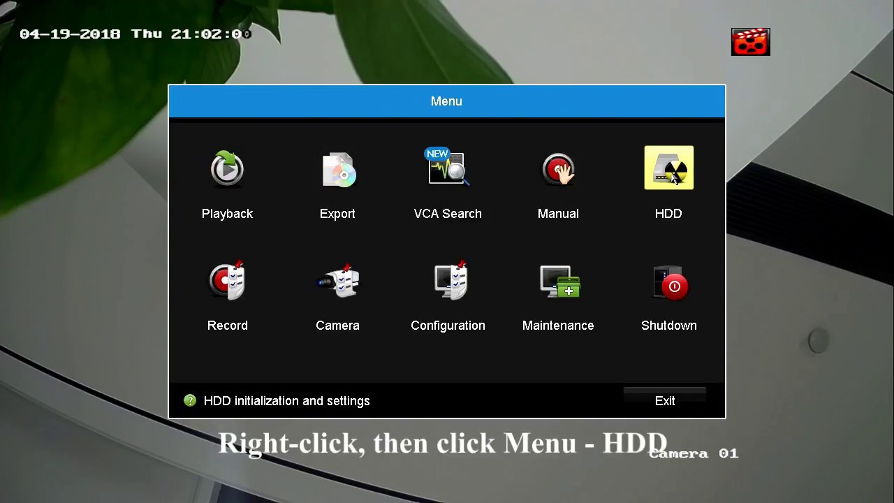Screen dimensions: 894x503
Task: Click the date and time overlay
Action: pyautogui.click(x=135, y=34)
